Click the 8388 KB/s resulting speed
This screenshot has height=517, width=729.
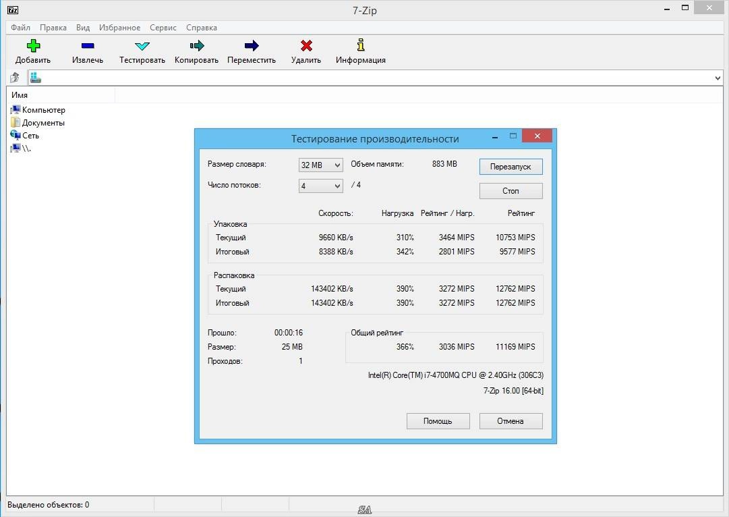coord(336,252)
